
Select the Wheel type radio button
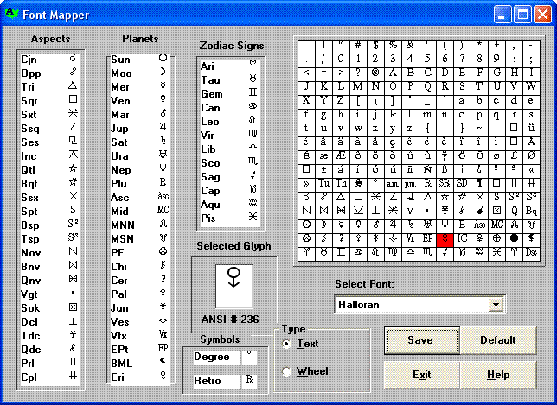[287, 371]
